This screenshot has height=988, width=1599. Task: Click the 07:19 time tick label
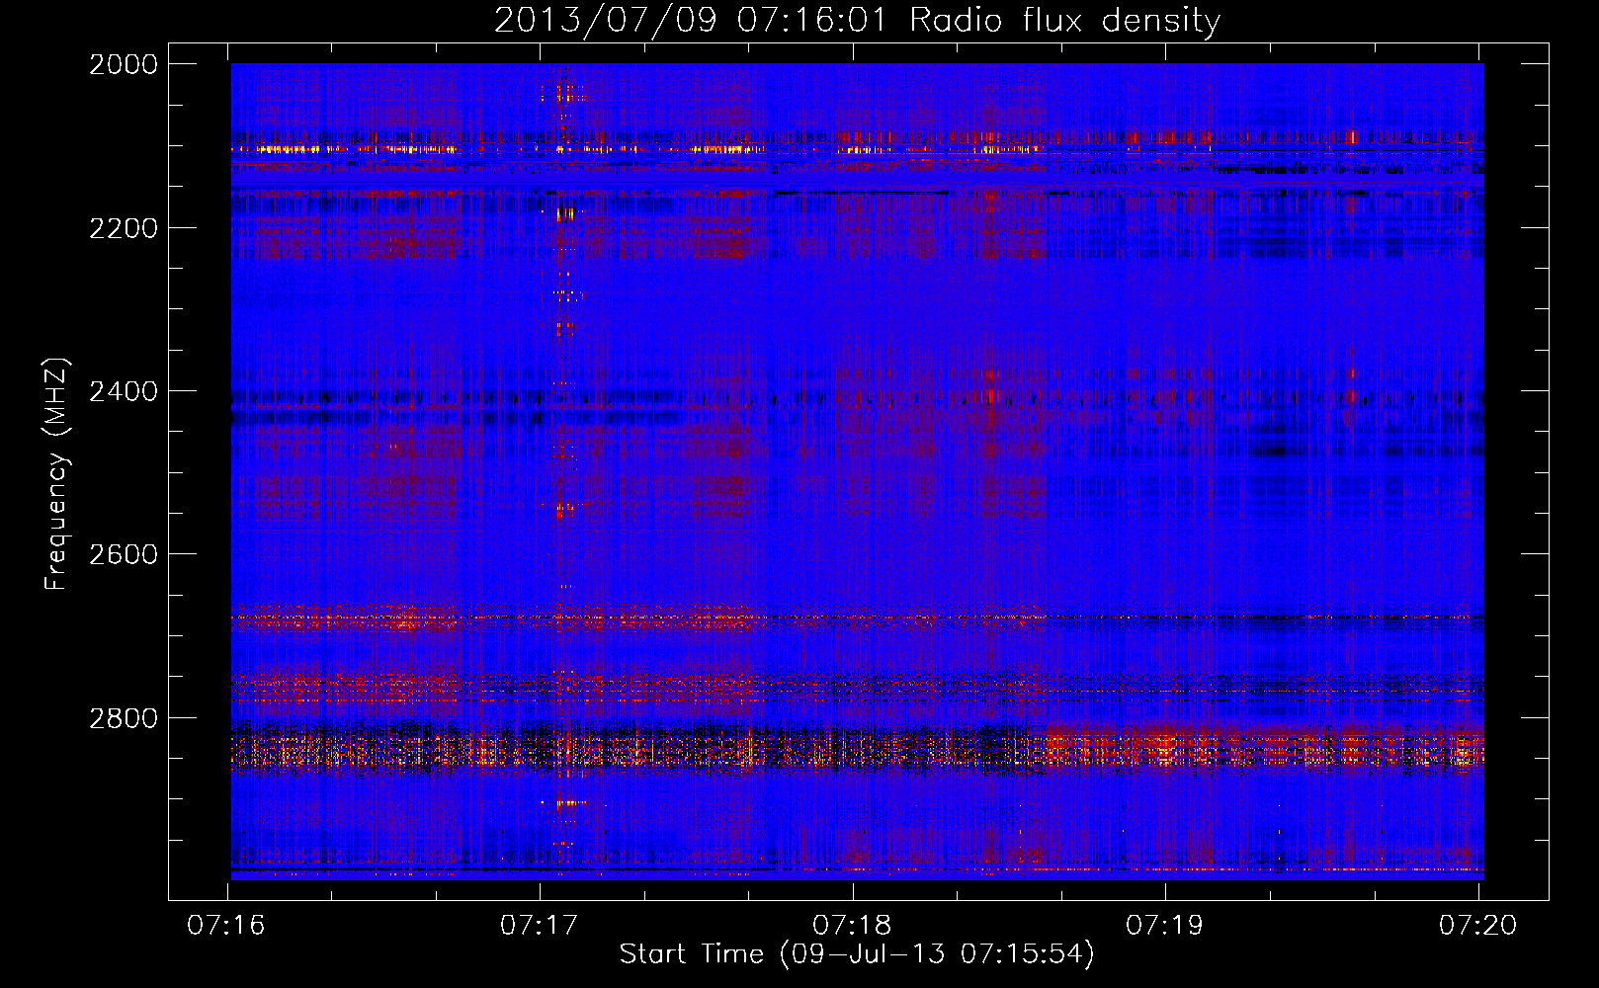pyautogui.click(x=1165, y=925)
